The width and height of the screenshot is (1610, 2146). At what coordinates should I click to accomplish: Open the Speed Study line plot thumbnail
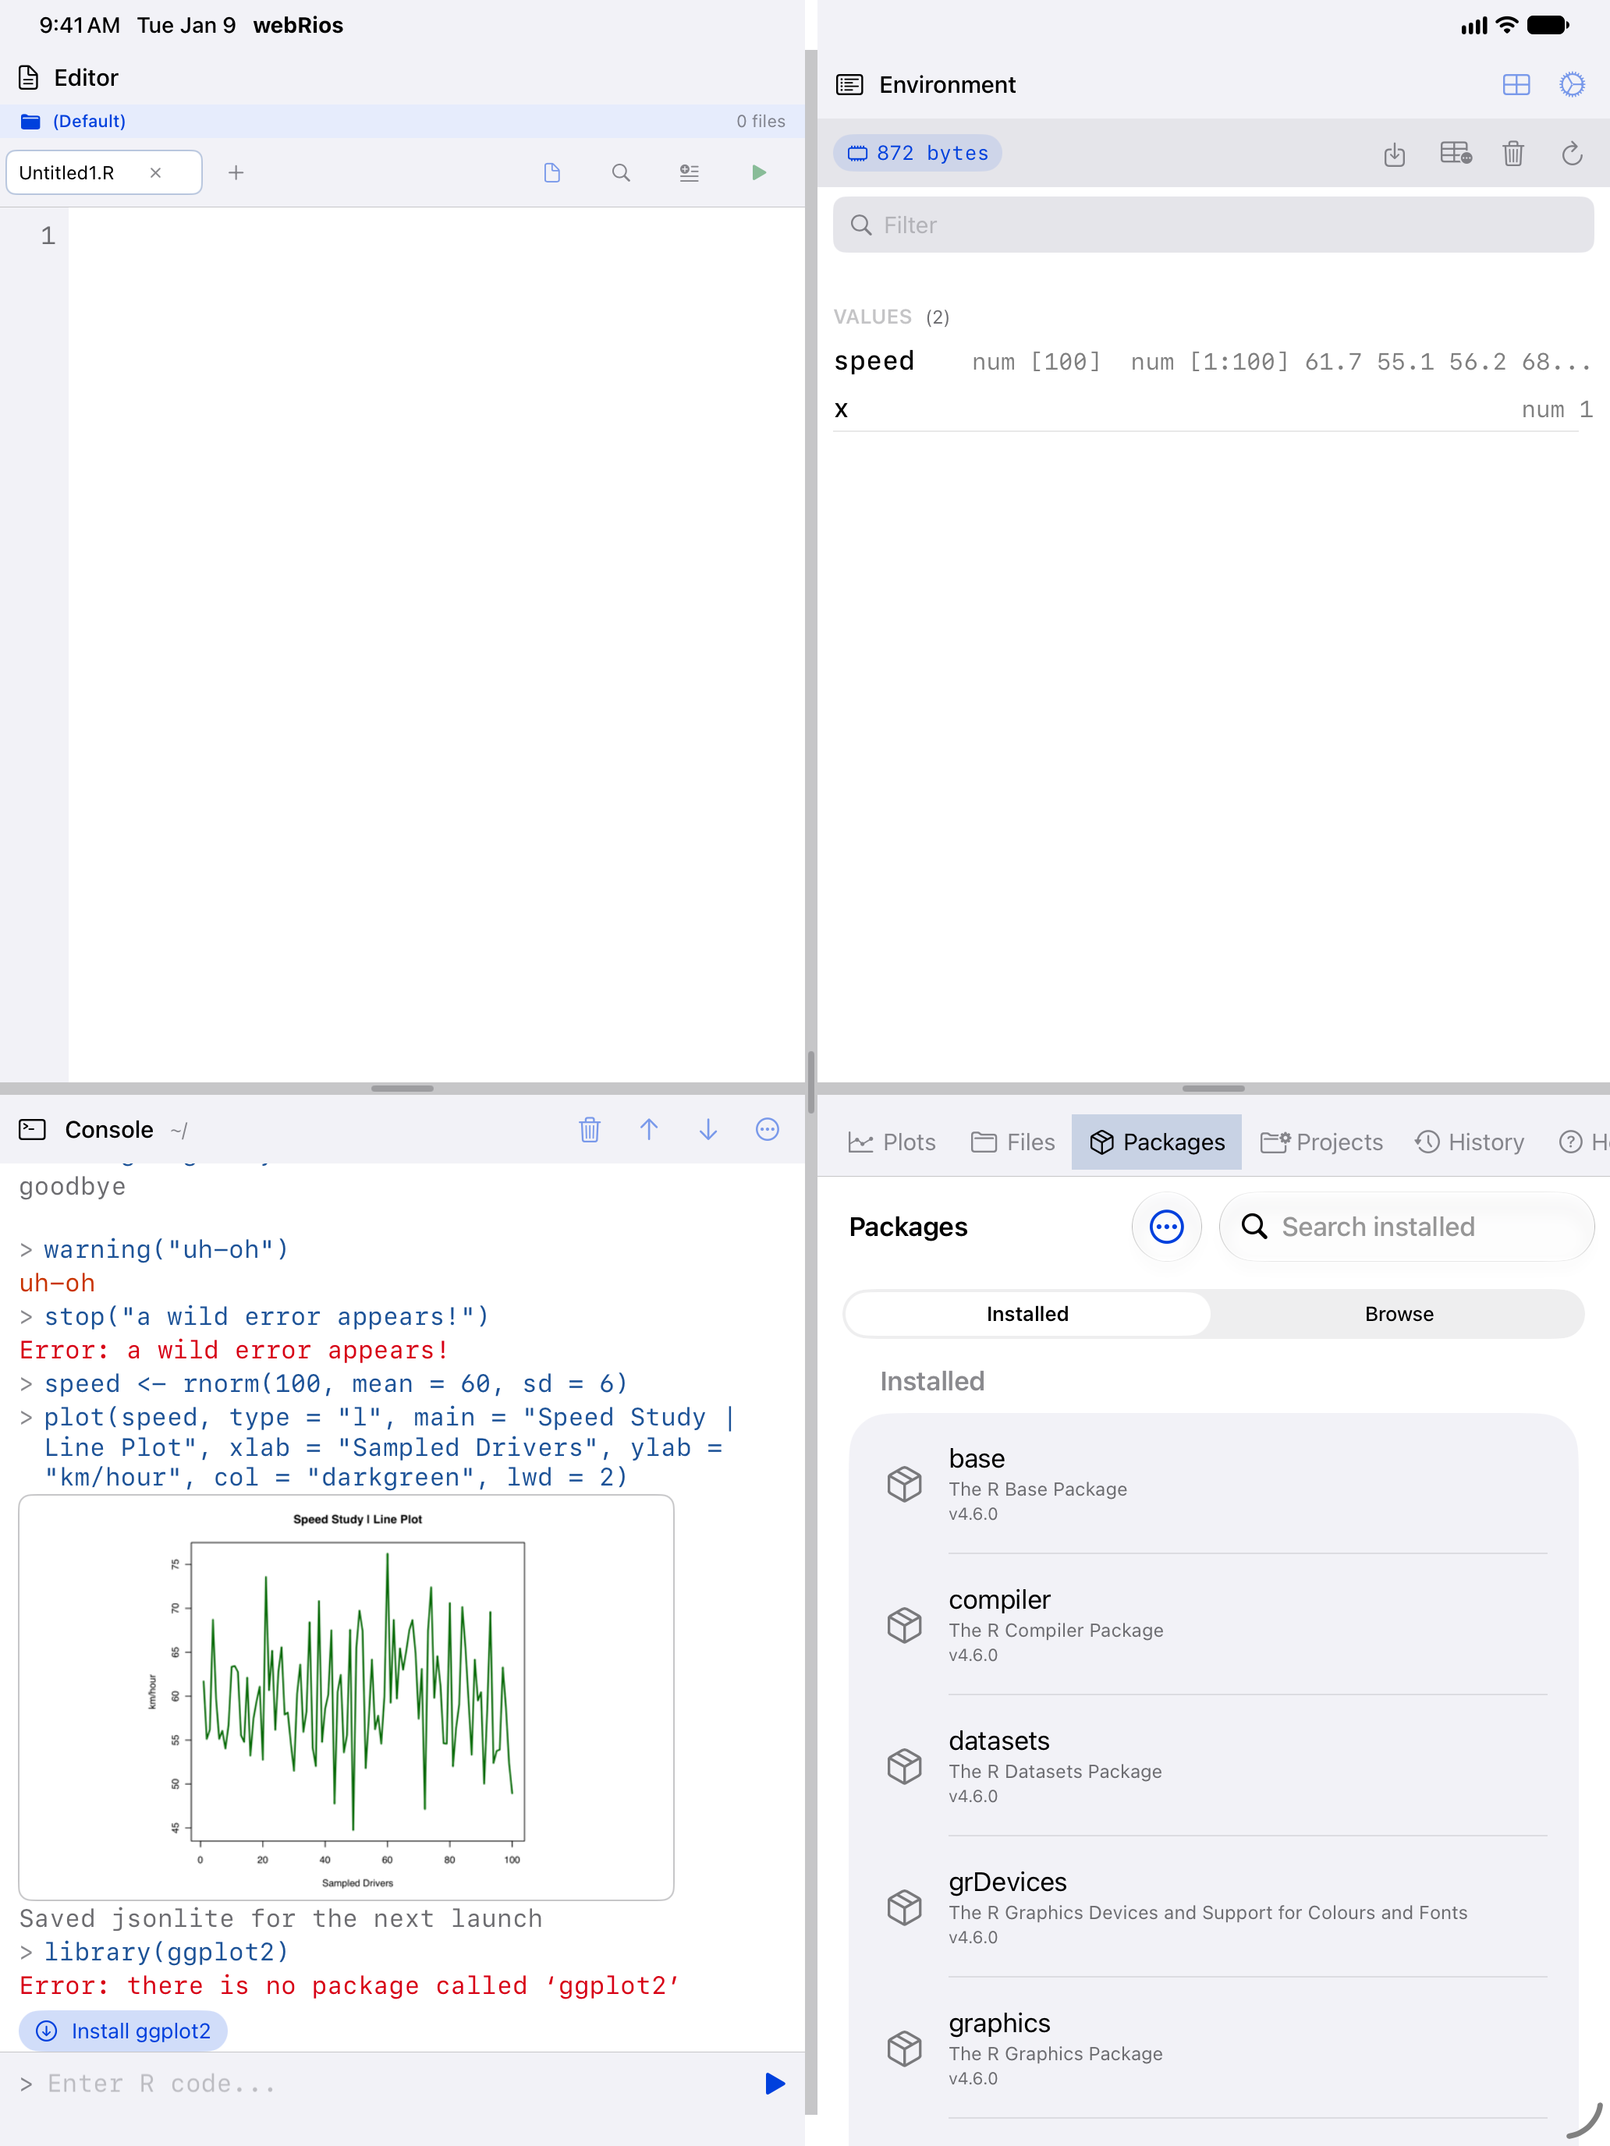tap(346, 1697)
